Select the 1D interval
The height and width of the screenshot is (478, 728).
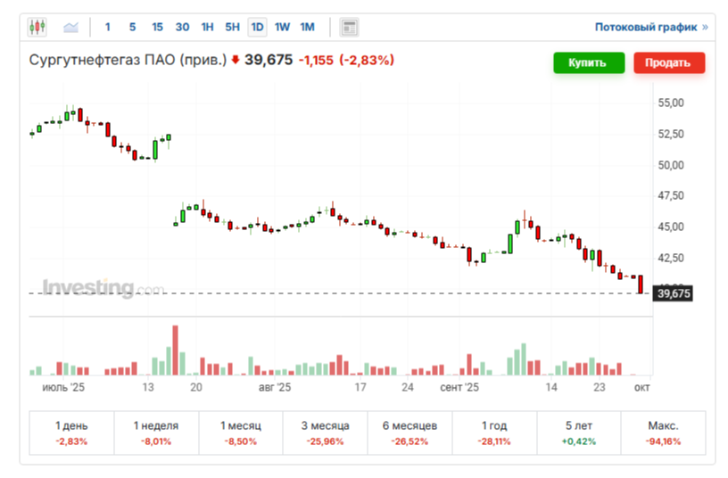(257, 27)
